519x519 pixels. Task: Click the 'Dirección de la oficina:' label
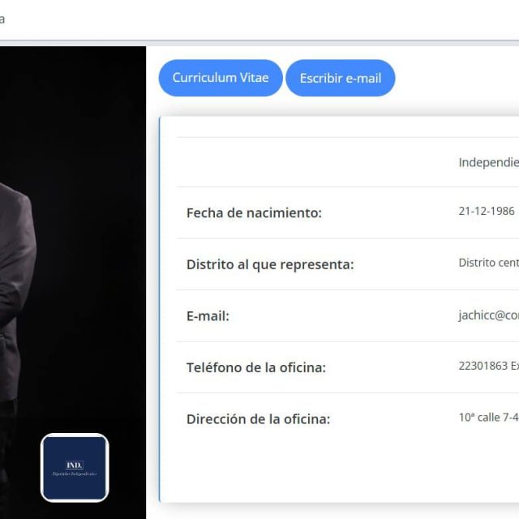click(x=258, y=419)
